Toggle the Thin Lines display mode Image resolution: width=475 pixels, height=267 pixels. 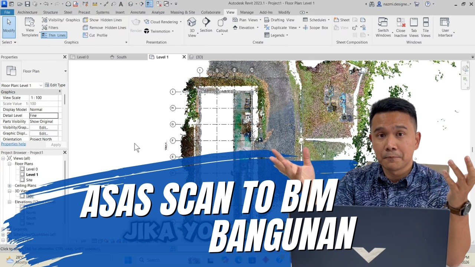pyautogui.click(x=54, y=35)
